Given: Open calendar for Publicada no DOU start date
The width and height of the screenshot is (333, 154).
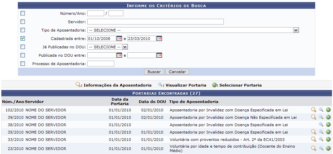Looking at the screenshot, I should tap(119, 55).
